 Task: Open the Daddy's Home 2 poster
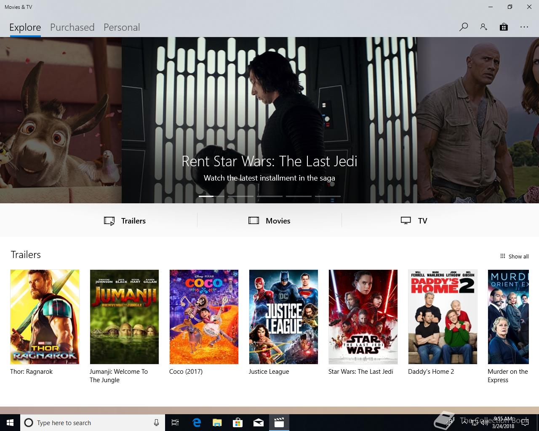point(443,317)
